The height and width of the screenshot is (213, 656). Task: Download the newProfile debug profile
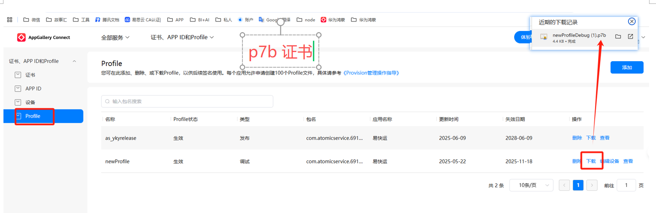pyautogui.click(x=591, y=161)
